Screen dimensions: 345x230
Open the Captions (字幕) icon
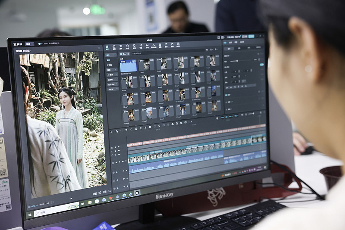(x=147, y=46)
